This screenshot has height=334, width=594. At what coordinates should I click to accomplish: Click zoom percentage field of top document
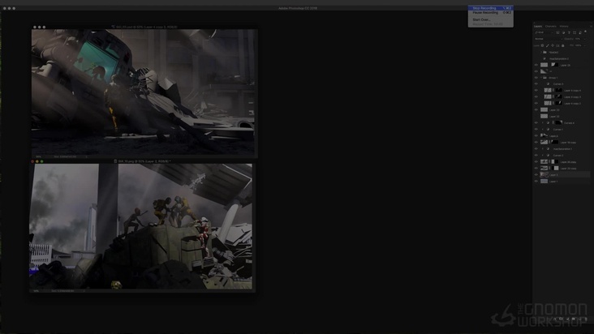coord(39,156)
